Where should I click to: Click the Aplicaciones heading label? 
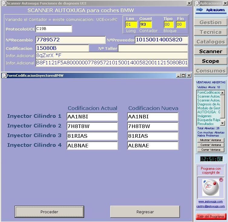tap(215, 10)
